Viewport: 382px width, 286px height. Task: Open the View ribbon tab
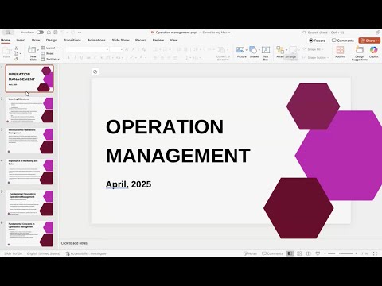173,41
